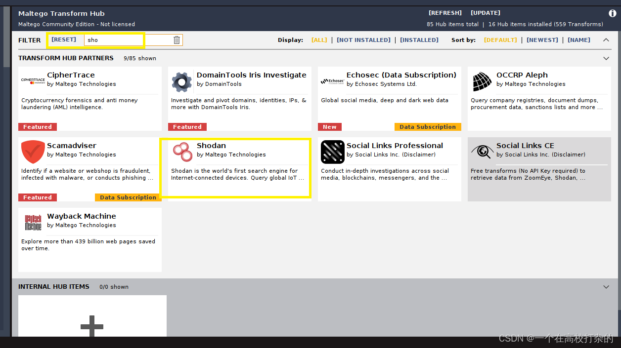This screenshot has width=621, height=348.
Task: Select DomainTools Iris Investigate title
Action: (252, 75)
